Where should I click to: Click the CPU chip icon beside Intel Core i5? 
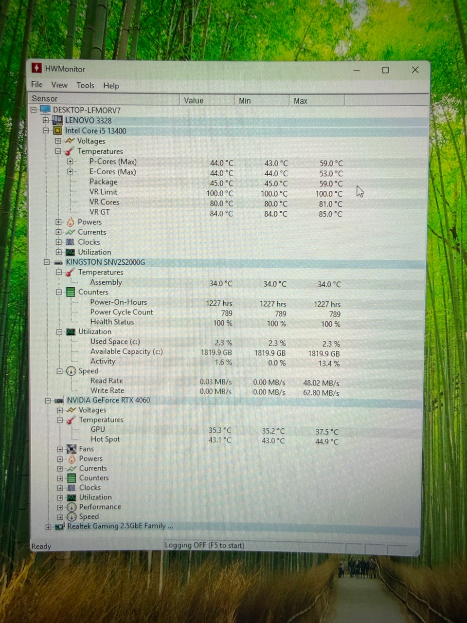point(57,130)
